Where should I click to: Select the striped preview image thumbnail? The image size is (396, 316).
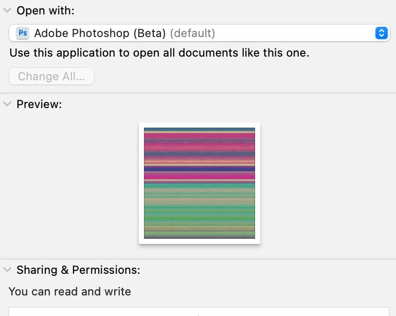click(199, 183)
